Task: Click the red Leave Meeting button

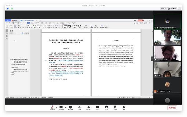Action: click(172, 108)
